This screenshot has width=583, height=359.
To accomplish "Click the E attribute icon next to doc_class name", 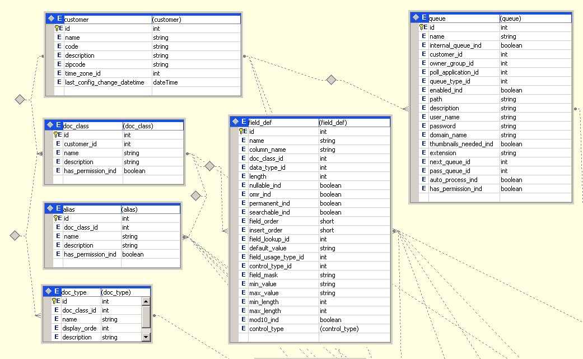I will pos(58,152).
